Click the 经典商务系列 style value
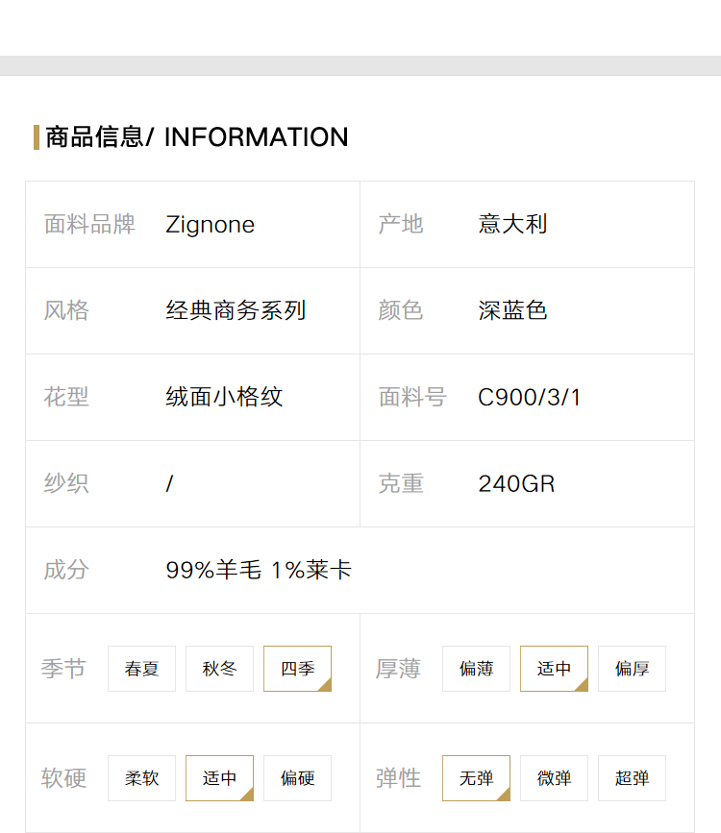This screenshot has height=833, width=721. tap(236, 310)
